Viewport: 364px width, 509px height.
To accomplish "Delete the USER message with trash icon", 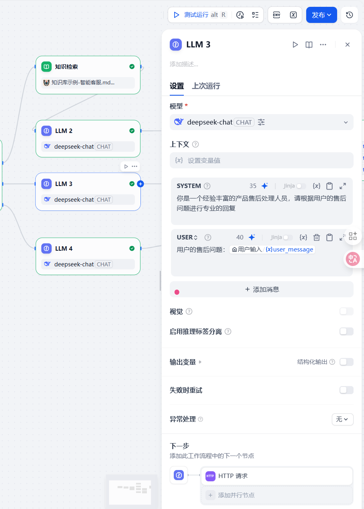I will pyautogui.click(x=317, y=237).
